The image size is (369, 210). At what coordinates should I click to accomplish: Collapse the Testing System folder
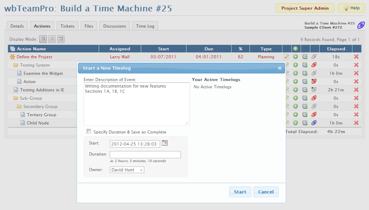(x=16, y=65)
